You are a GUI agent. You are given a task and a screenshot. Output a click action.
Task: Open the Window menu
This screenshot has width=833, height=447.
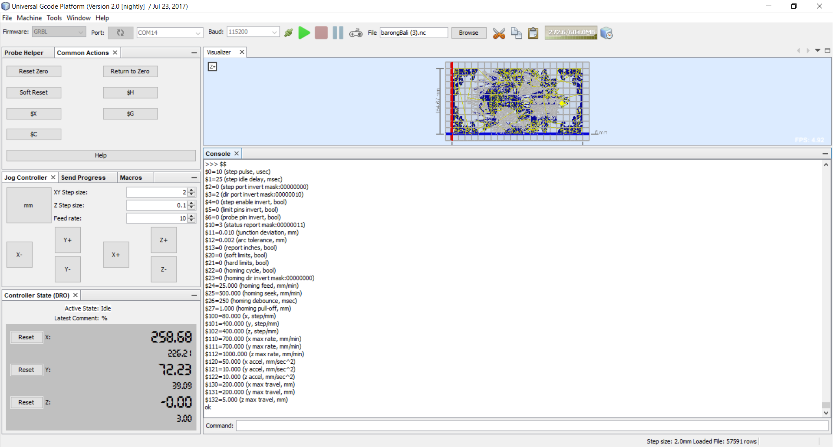click(79, 18)
